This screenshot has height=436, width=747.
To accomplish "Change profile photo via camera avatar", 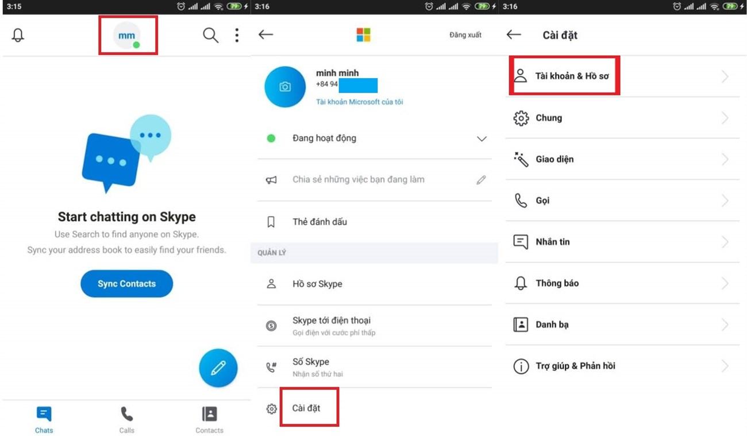I will click(285, 87).
